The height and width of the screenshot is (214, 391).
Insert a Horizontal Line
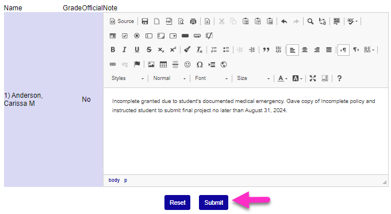[x=175, y=64]
